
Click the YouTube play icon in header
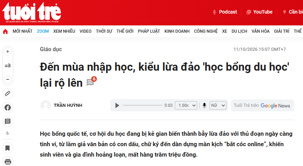[x=249, y=12]
